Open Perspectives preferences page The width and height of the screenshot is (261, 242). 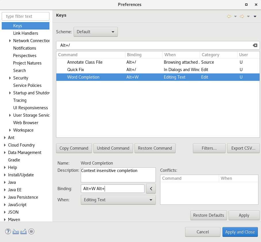tap(25, 56)
